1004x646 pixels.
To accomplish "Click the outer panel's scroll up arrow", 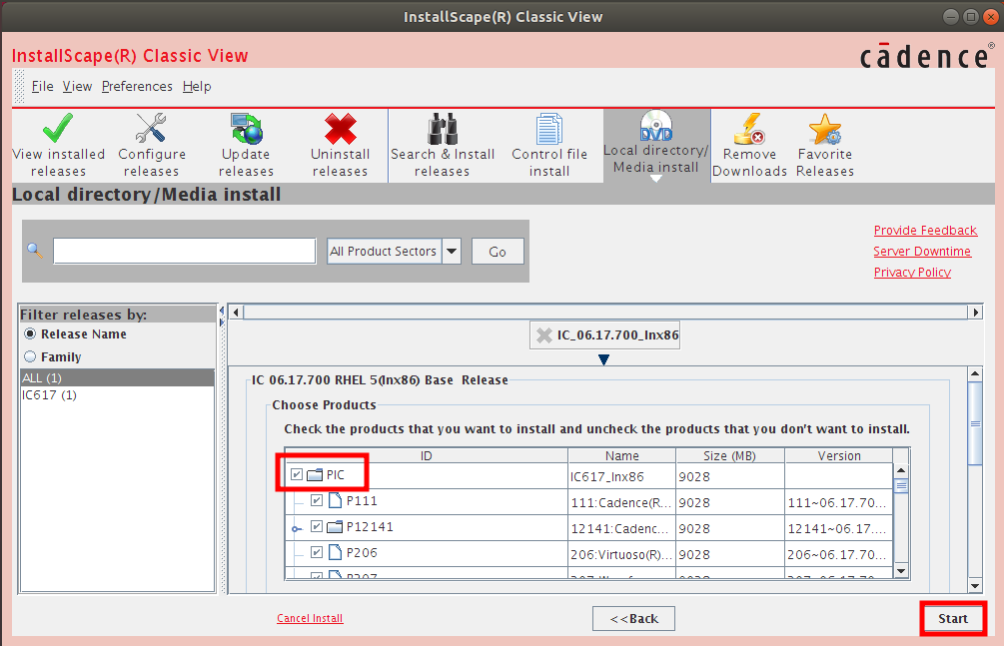I will click(x=975, y=373).
